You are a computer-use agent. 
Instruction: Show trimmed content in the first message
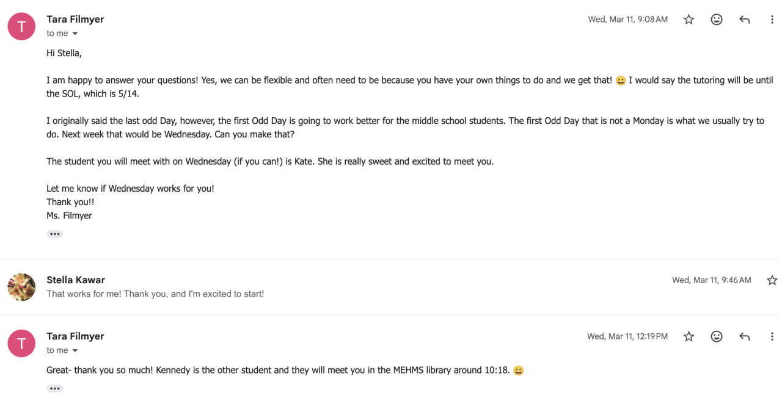tap(55, 234)
